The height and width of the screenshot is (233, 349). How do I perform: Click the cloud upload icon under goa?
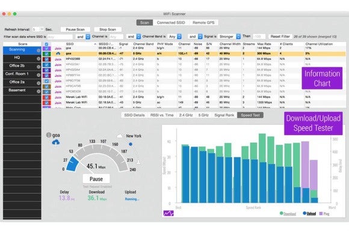coord(55,142)
